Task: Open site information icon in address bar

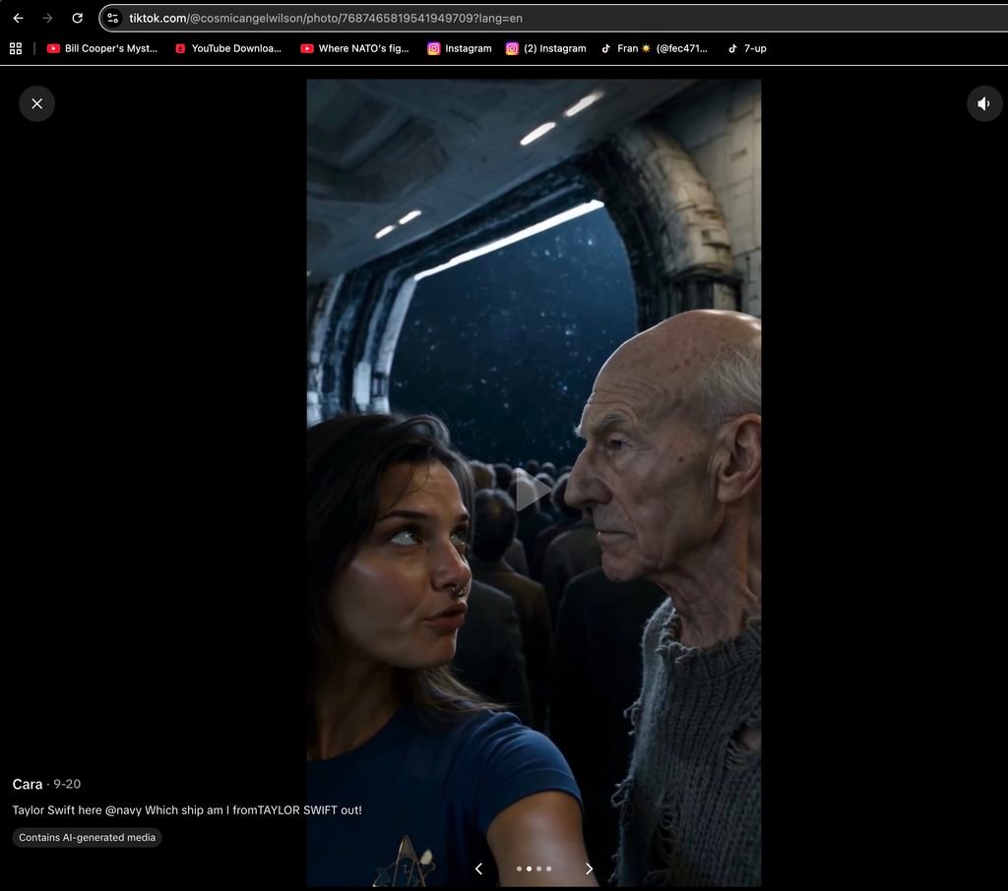Action: tap(112, 18)
